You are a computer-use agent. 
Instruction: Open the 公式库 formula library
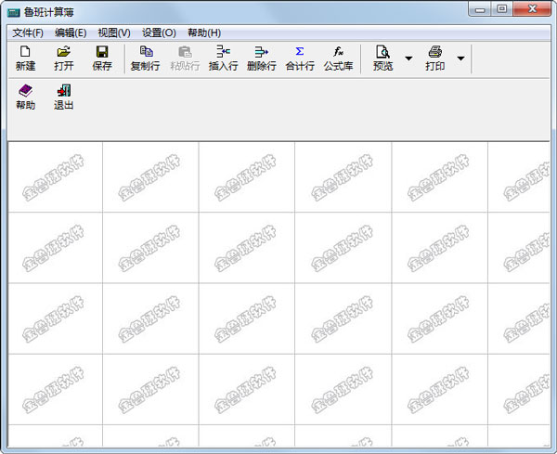coord(338,58)
